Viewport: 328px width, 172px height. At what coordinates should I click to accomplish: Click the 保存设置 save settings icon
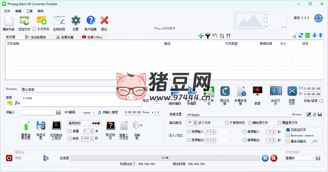[41, 126]
